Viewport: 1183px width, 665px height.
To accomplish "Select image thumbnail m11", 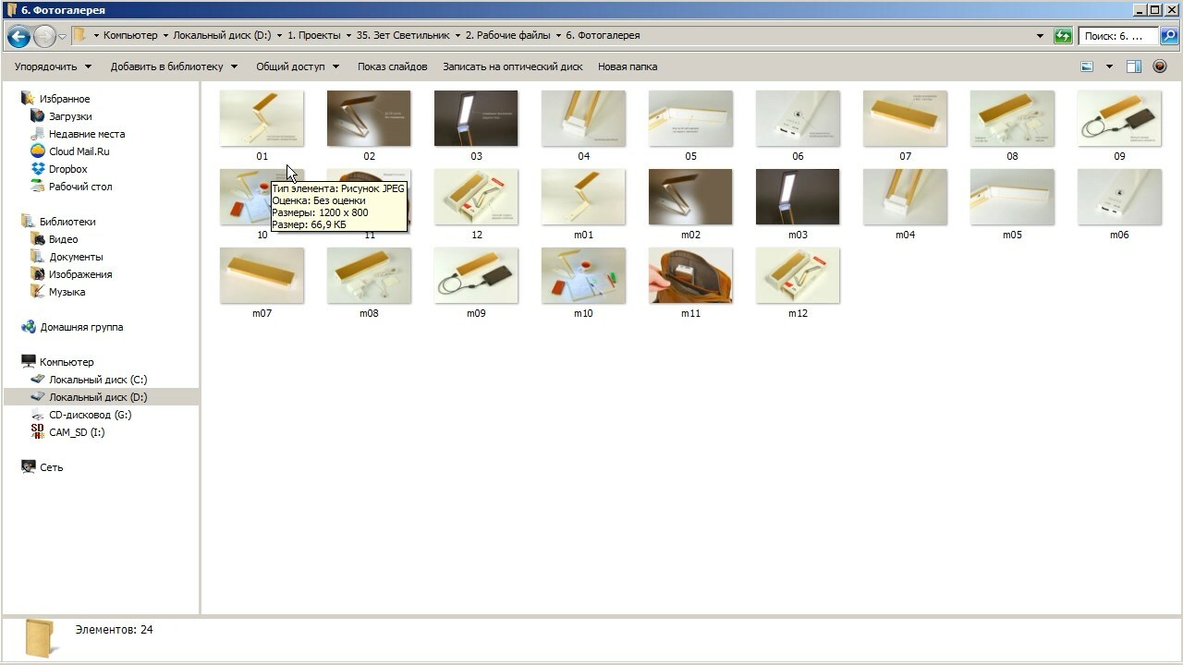I will 690,275.
